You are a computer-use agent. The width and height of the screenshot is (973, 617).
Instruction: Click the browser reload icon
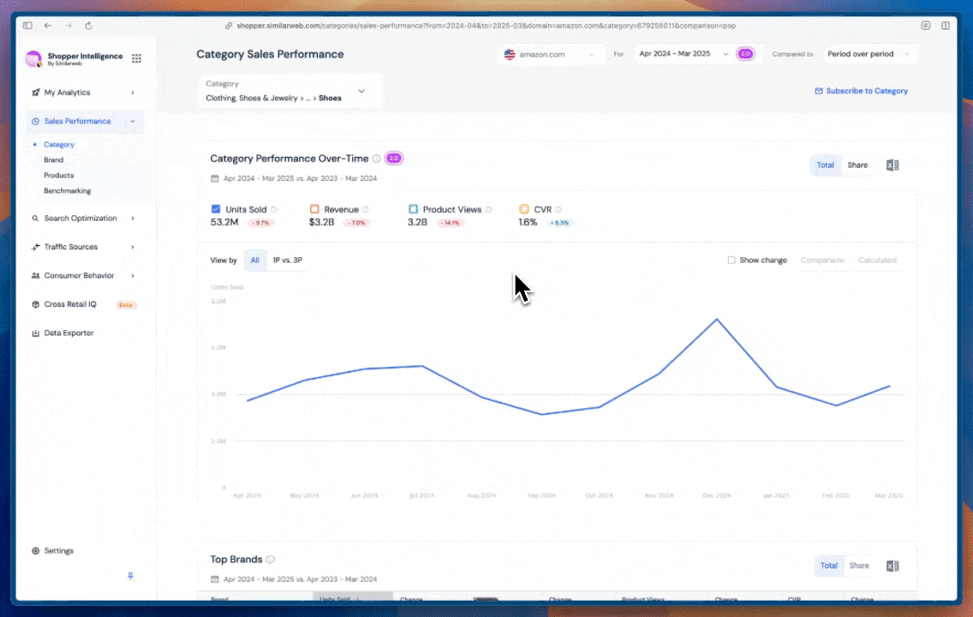point(88,26)
